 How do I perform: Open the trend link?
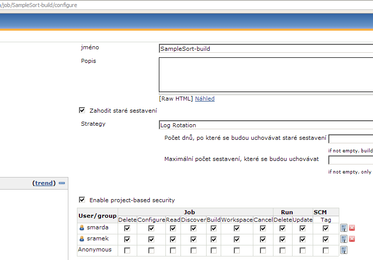(x=44, y=183)
